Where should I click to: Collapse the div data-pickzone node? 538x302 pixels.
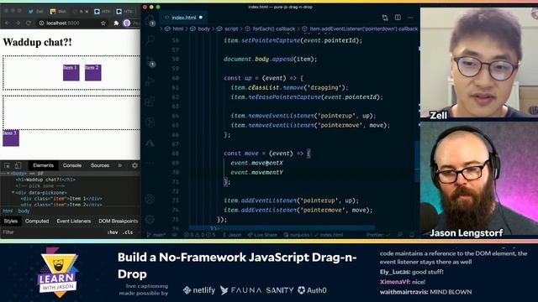(x=13, y=193)
